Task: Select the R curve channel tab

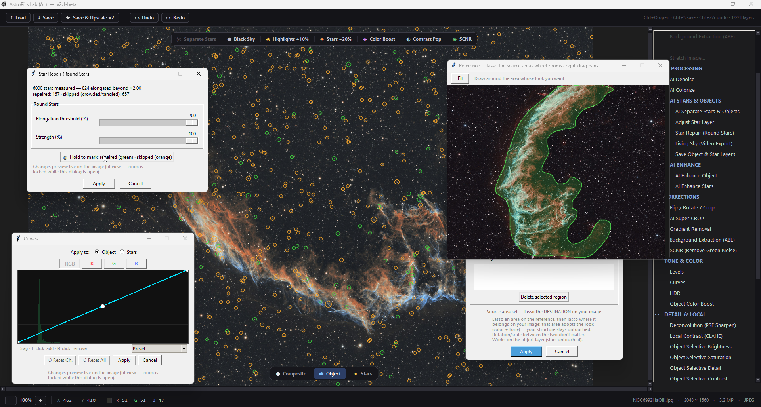Action: (92, 264)
